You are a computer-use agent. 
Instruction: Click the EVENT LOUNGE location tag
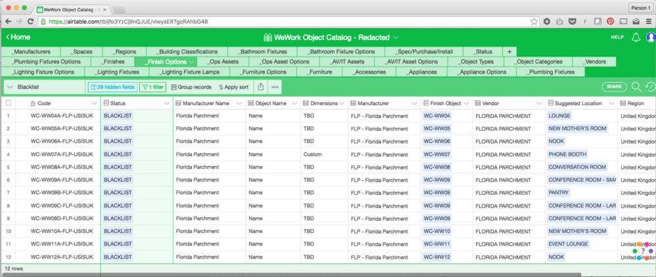pos(568,244)
